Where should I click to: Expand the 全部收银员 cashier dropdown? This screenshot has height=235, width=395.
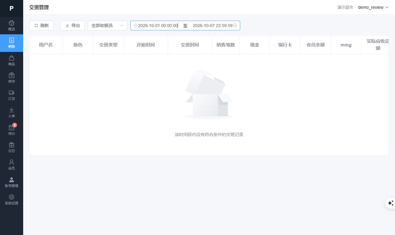tap(108, 25)
